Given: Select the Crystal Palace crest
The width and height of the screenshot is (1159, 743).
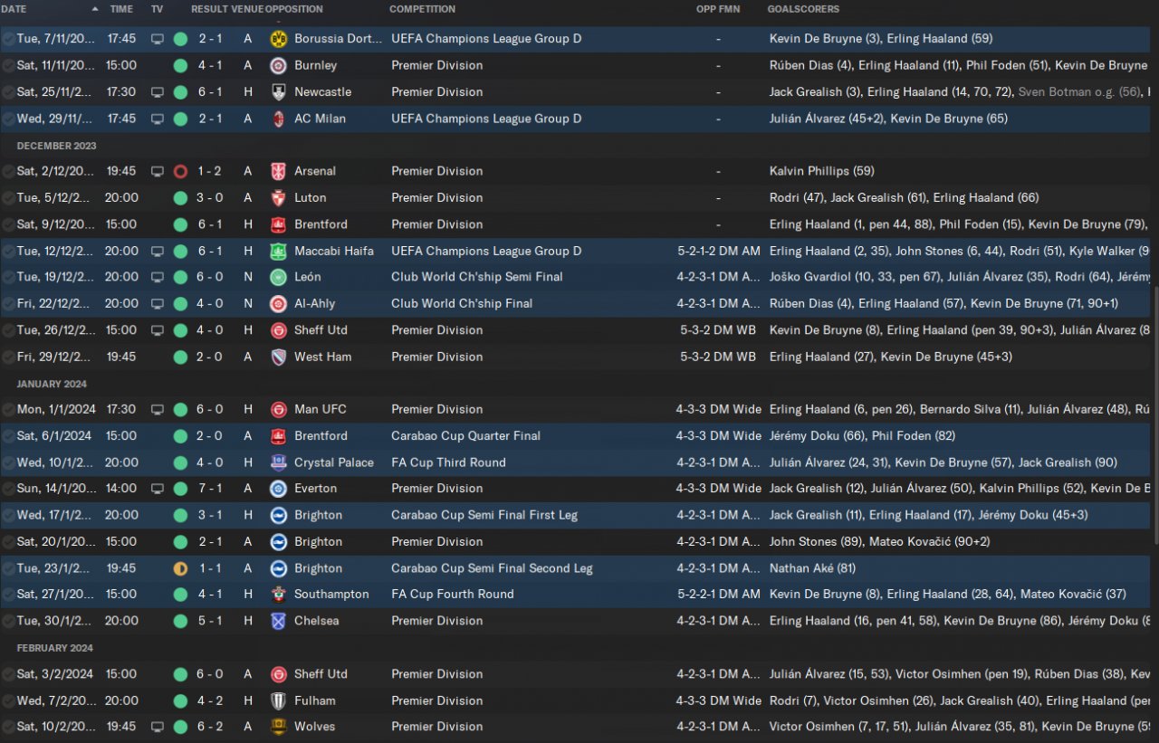Looking at the screenshot, I should 278,462.
